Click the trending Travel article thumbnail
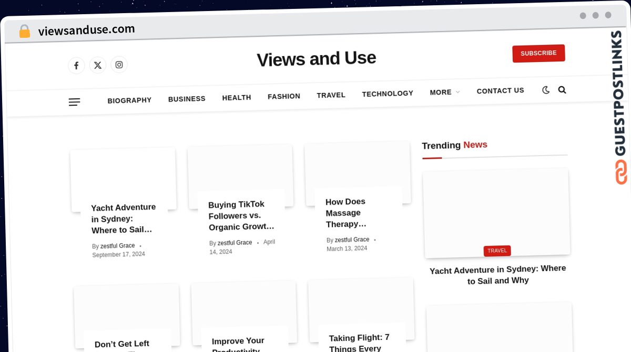Viewport: 631px width, 352px height. tap(496, 212)
